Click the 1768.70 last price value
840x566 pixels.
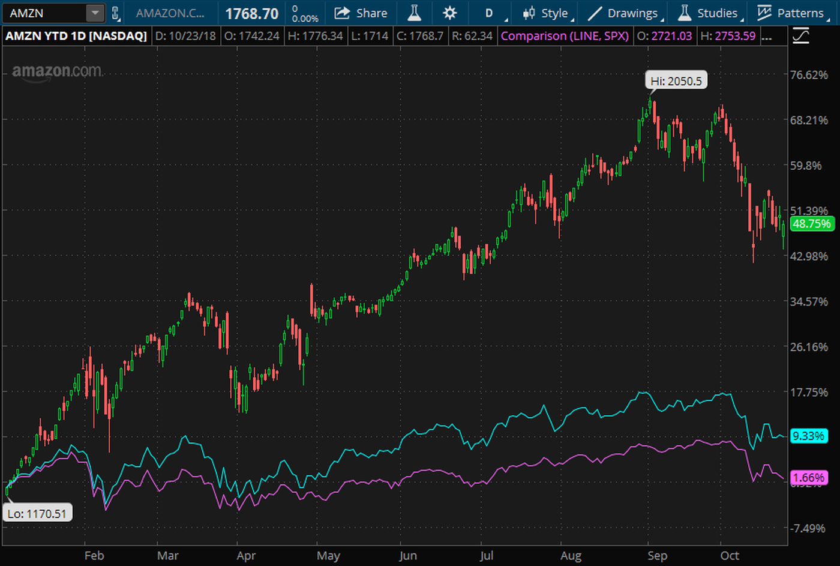pyautogui.click(x=252, y=13)
